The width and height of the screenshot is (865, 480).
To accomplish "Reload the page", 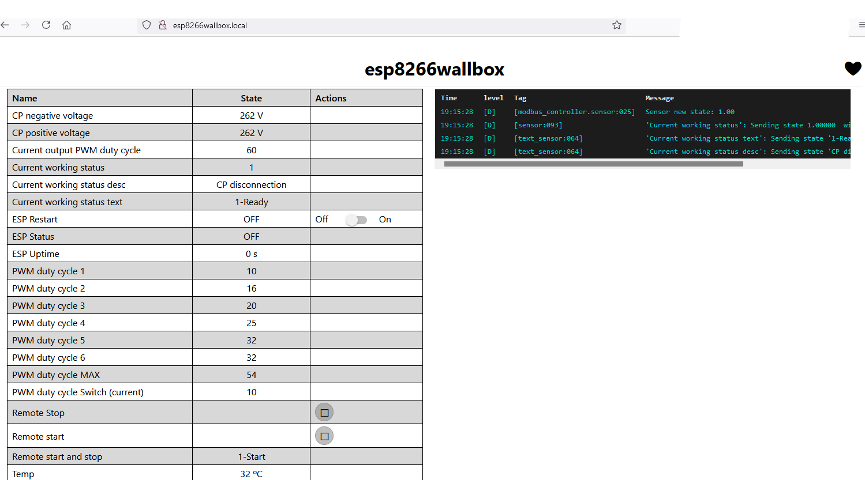I will pyautogui.click(x=46, y=25).
